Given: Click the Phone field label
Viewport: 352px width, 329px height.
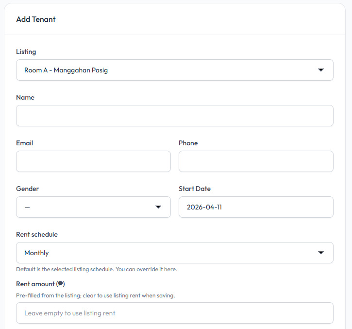Looking at the screenshot, I should click(x=188, y=143).
